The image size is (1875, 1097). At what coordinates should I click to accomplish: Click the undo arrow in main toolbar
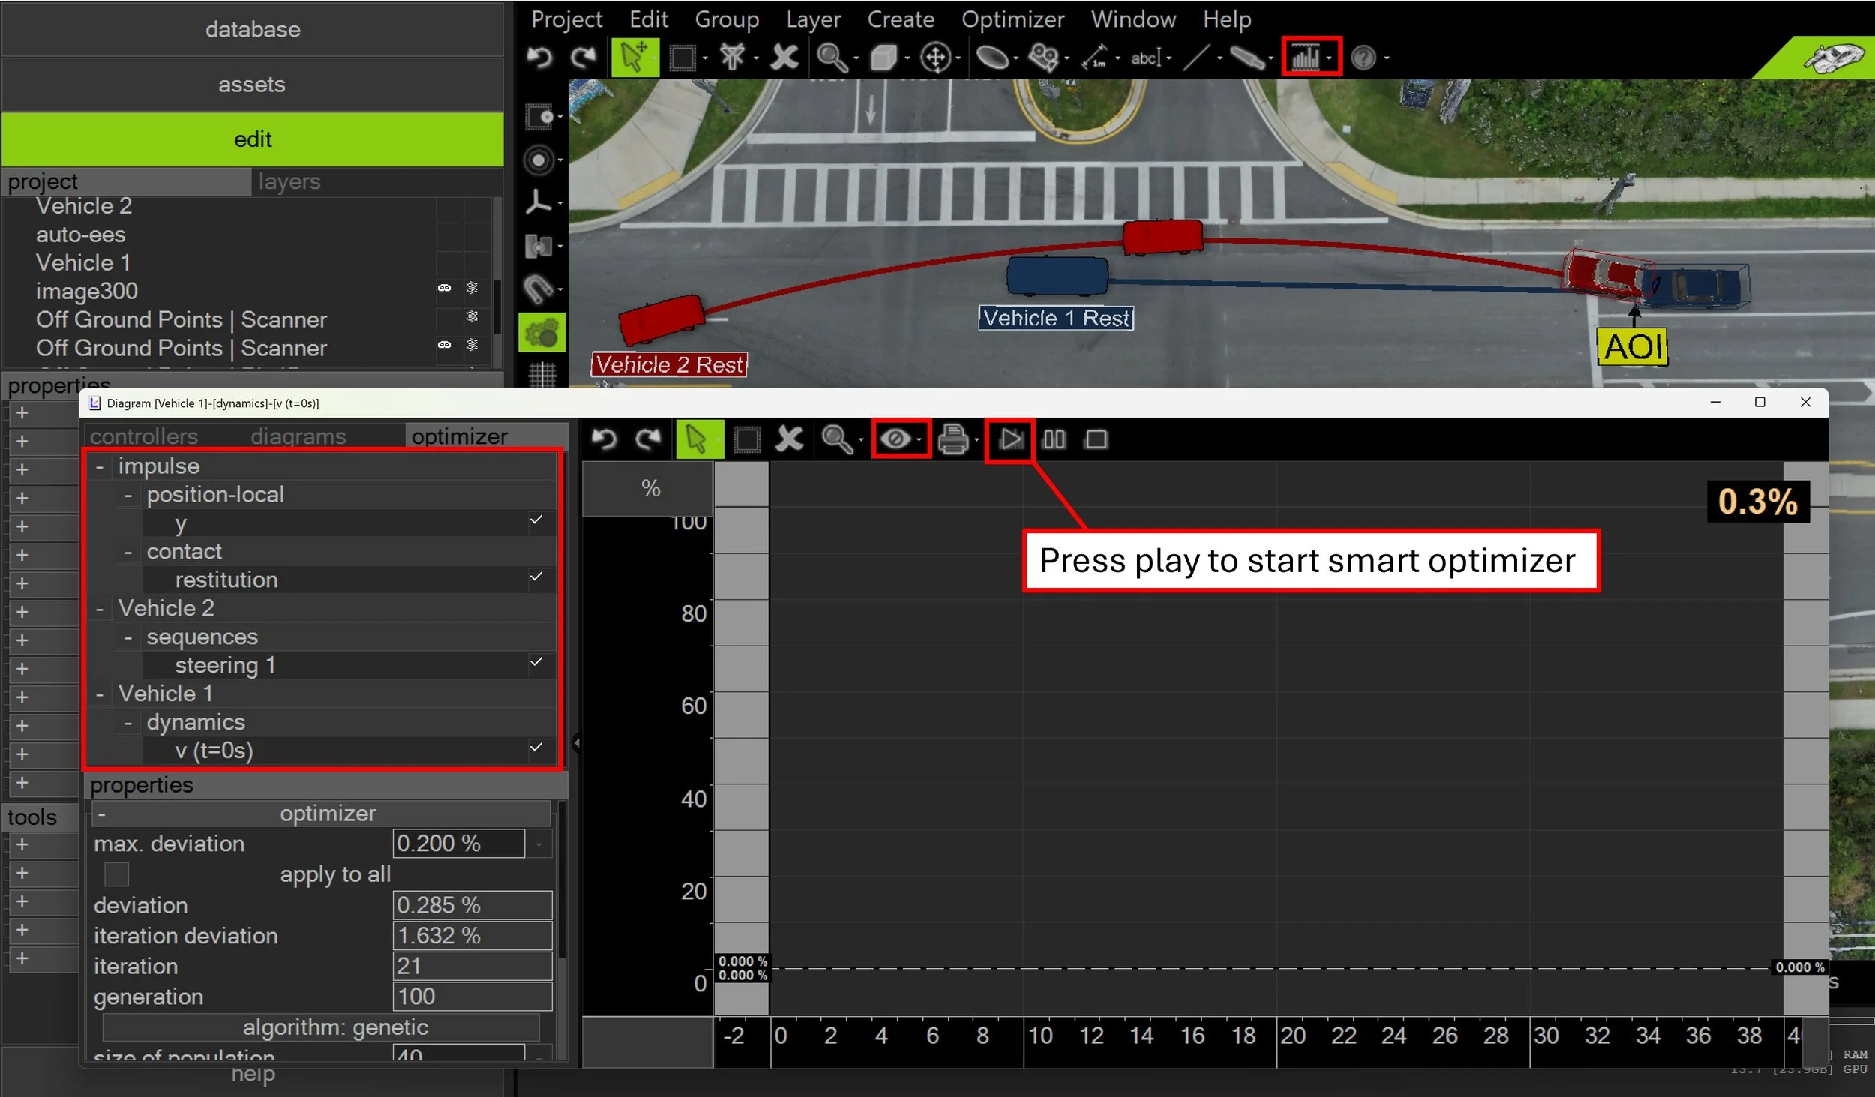tap(539, 58)
